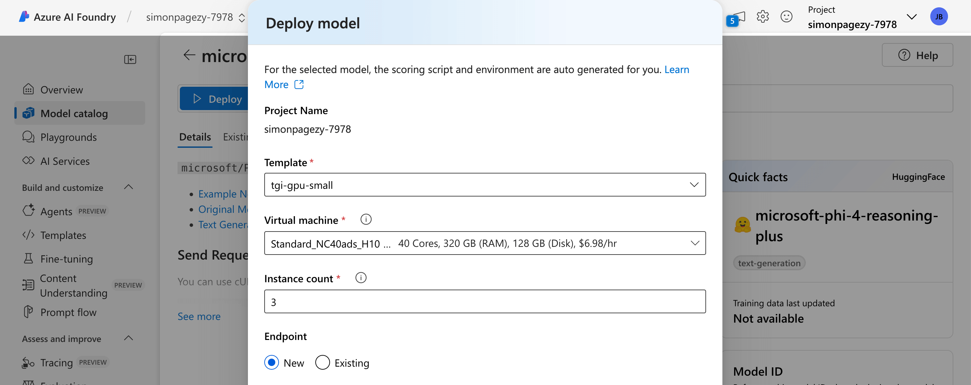
Task: Click the AI Services icon
Action: [28, 160]
